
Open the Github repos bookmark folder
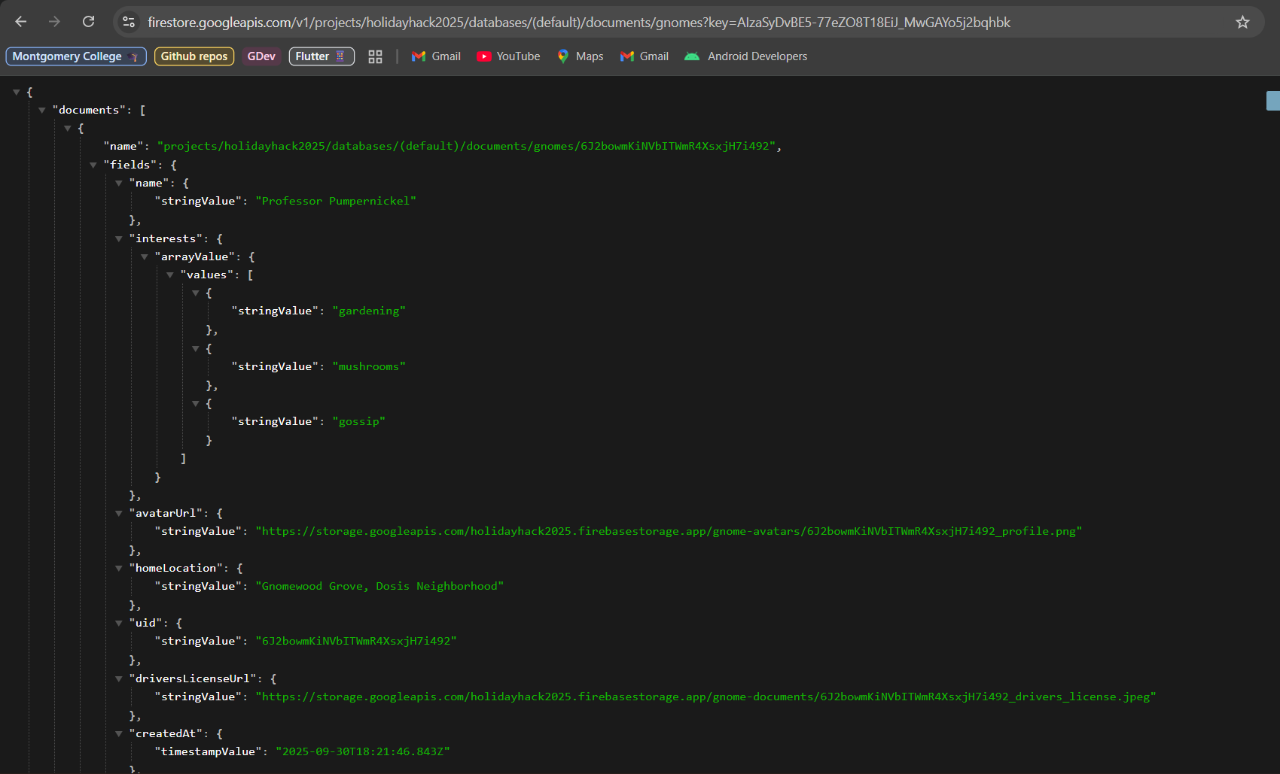[x=194, y=56]
